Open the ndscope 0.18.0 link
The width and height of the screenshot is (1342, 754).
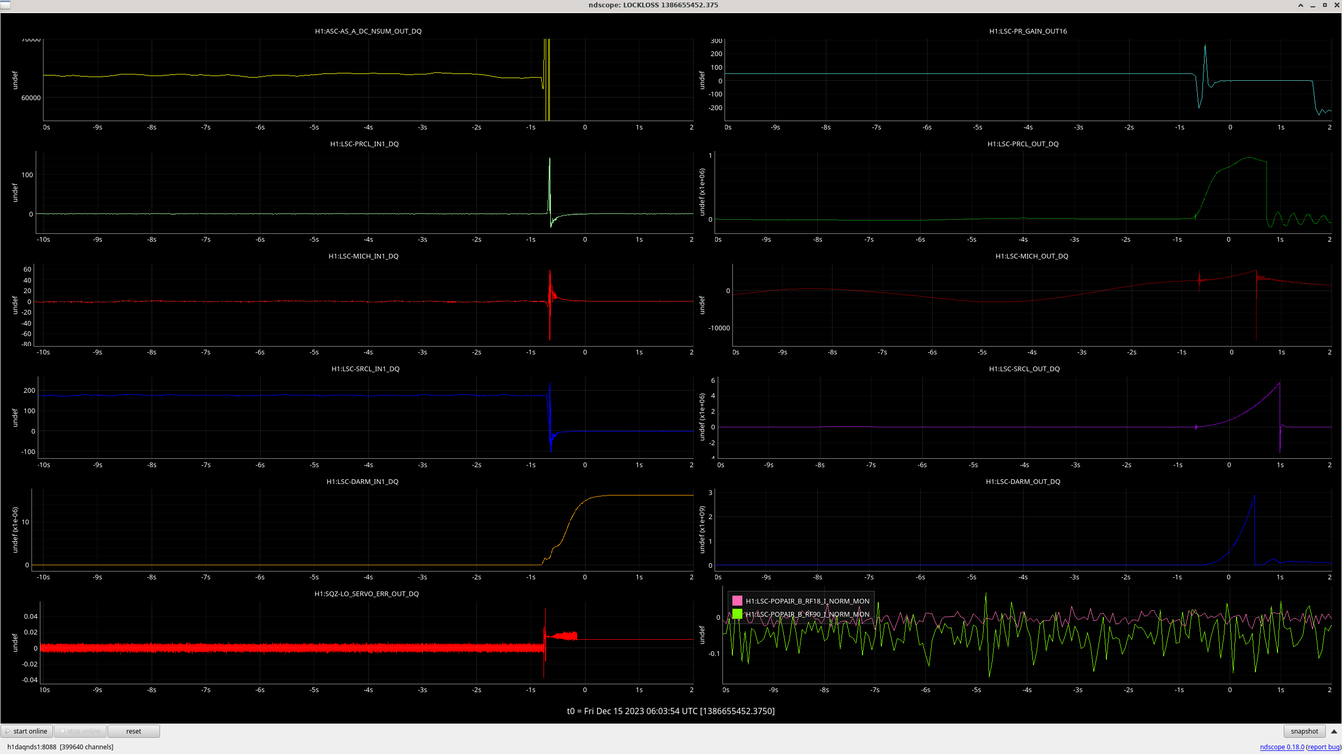tap(1282, 747)
